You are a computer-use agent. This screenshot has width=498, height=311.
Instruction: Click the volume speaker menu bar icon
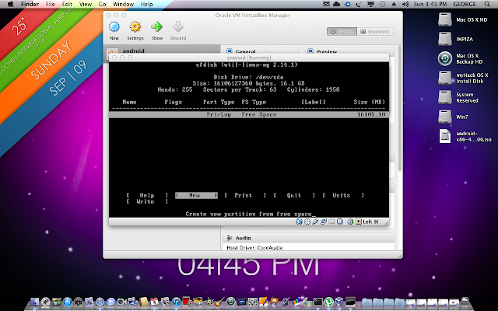405,4
